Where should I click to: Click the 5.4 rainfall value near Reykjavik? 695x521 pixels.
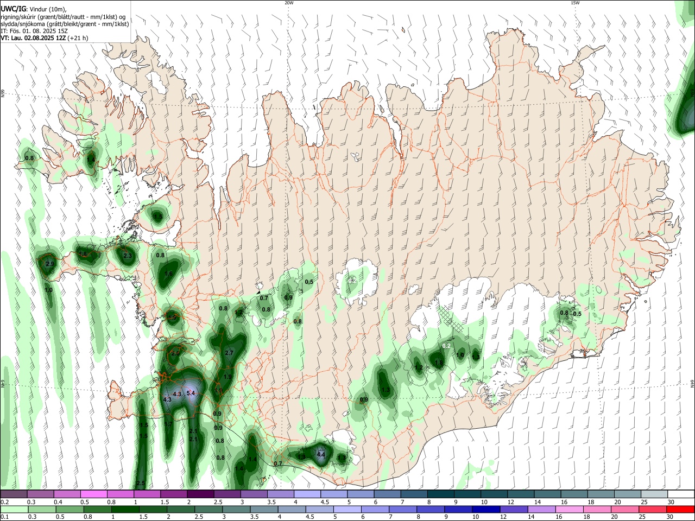(x=191, y=392)
